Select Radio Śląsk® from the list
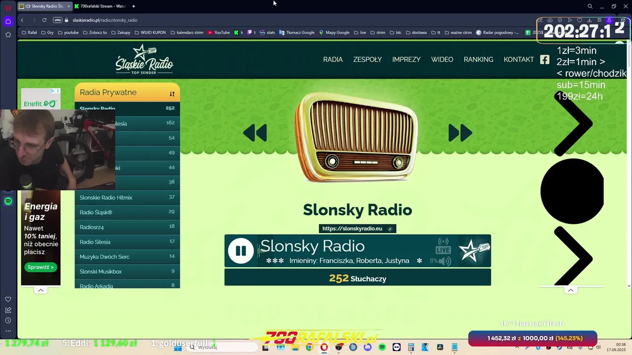The height and width of the screenshot is (355, 632). coord(127,212)
